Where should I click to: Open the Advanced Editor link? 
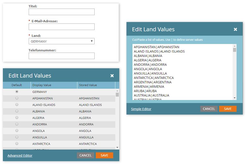20,155
